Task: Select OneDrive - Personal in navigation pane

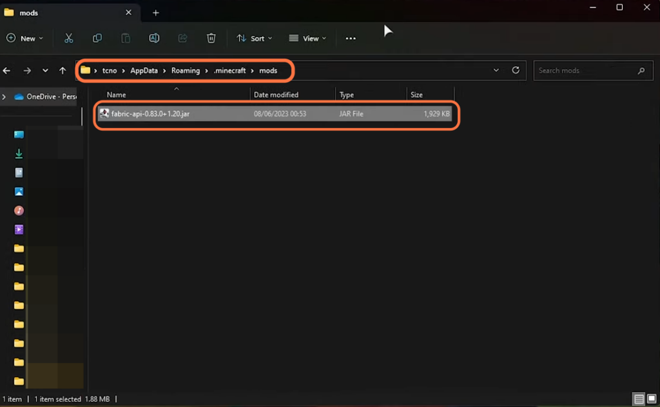Action: pyautogui.click(x=46, y=97)
